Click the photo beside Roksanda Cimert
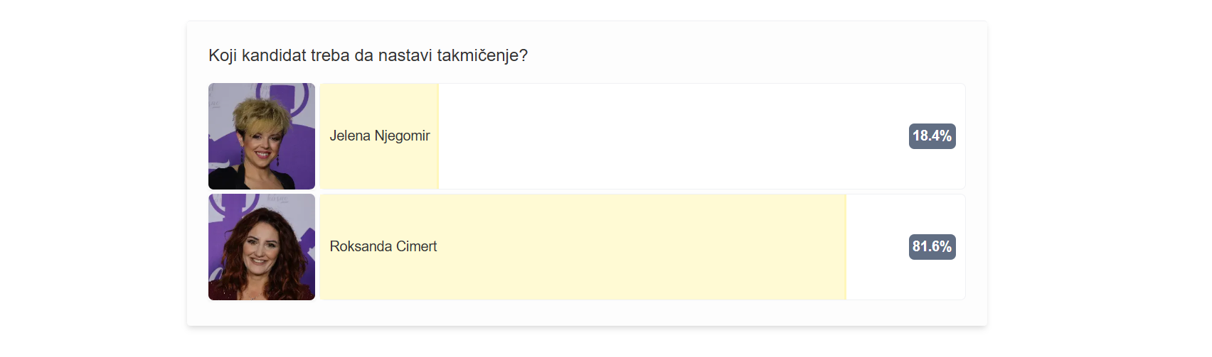This screenshot has width=1212, height=357. pyautogui.click(x=262, y=247)
